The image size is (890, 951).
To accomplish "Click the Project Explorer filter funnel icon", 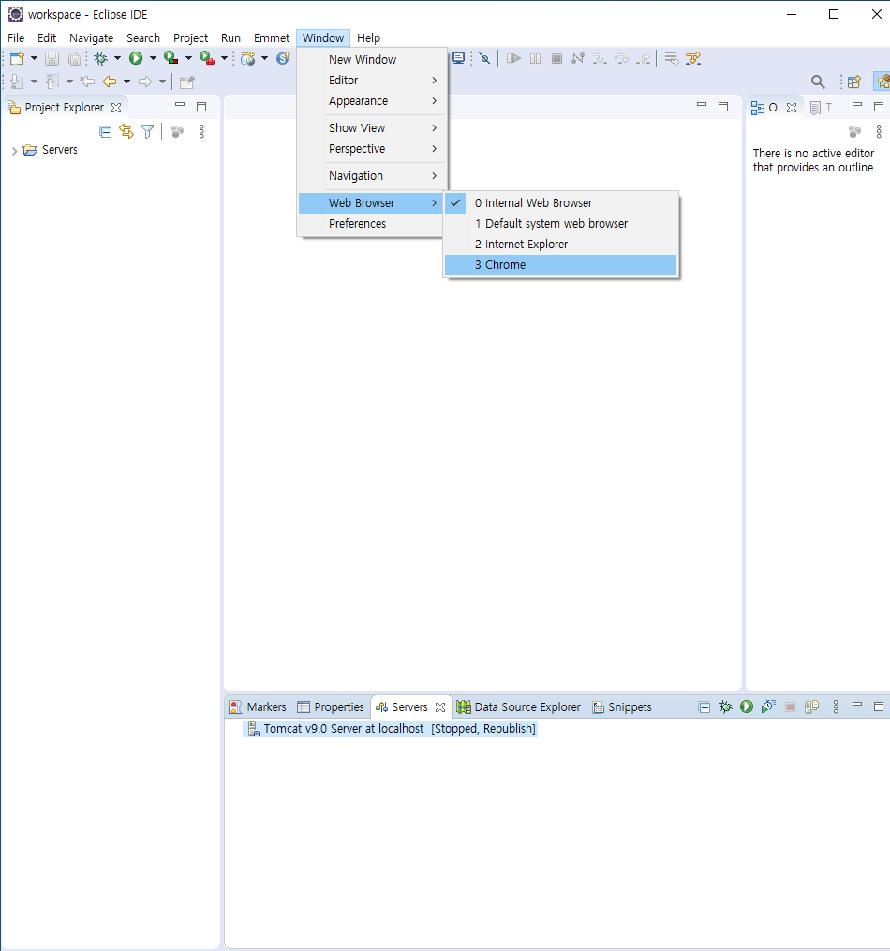I will 147,131.
